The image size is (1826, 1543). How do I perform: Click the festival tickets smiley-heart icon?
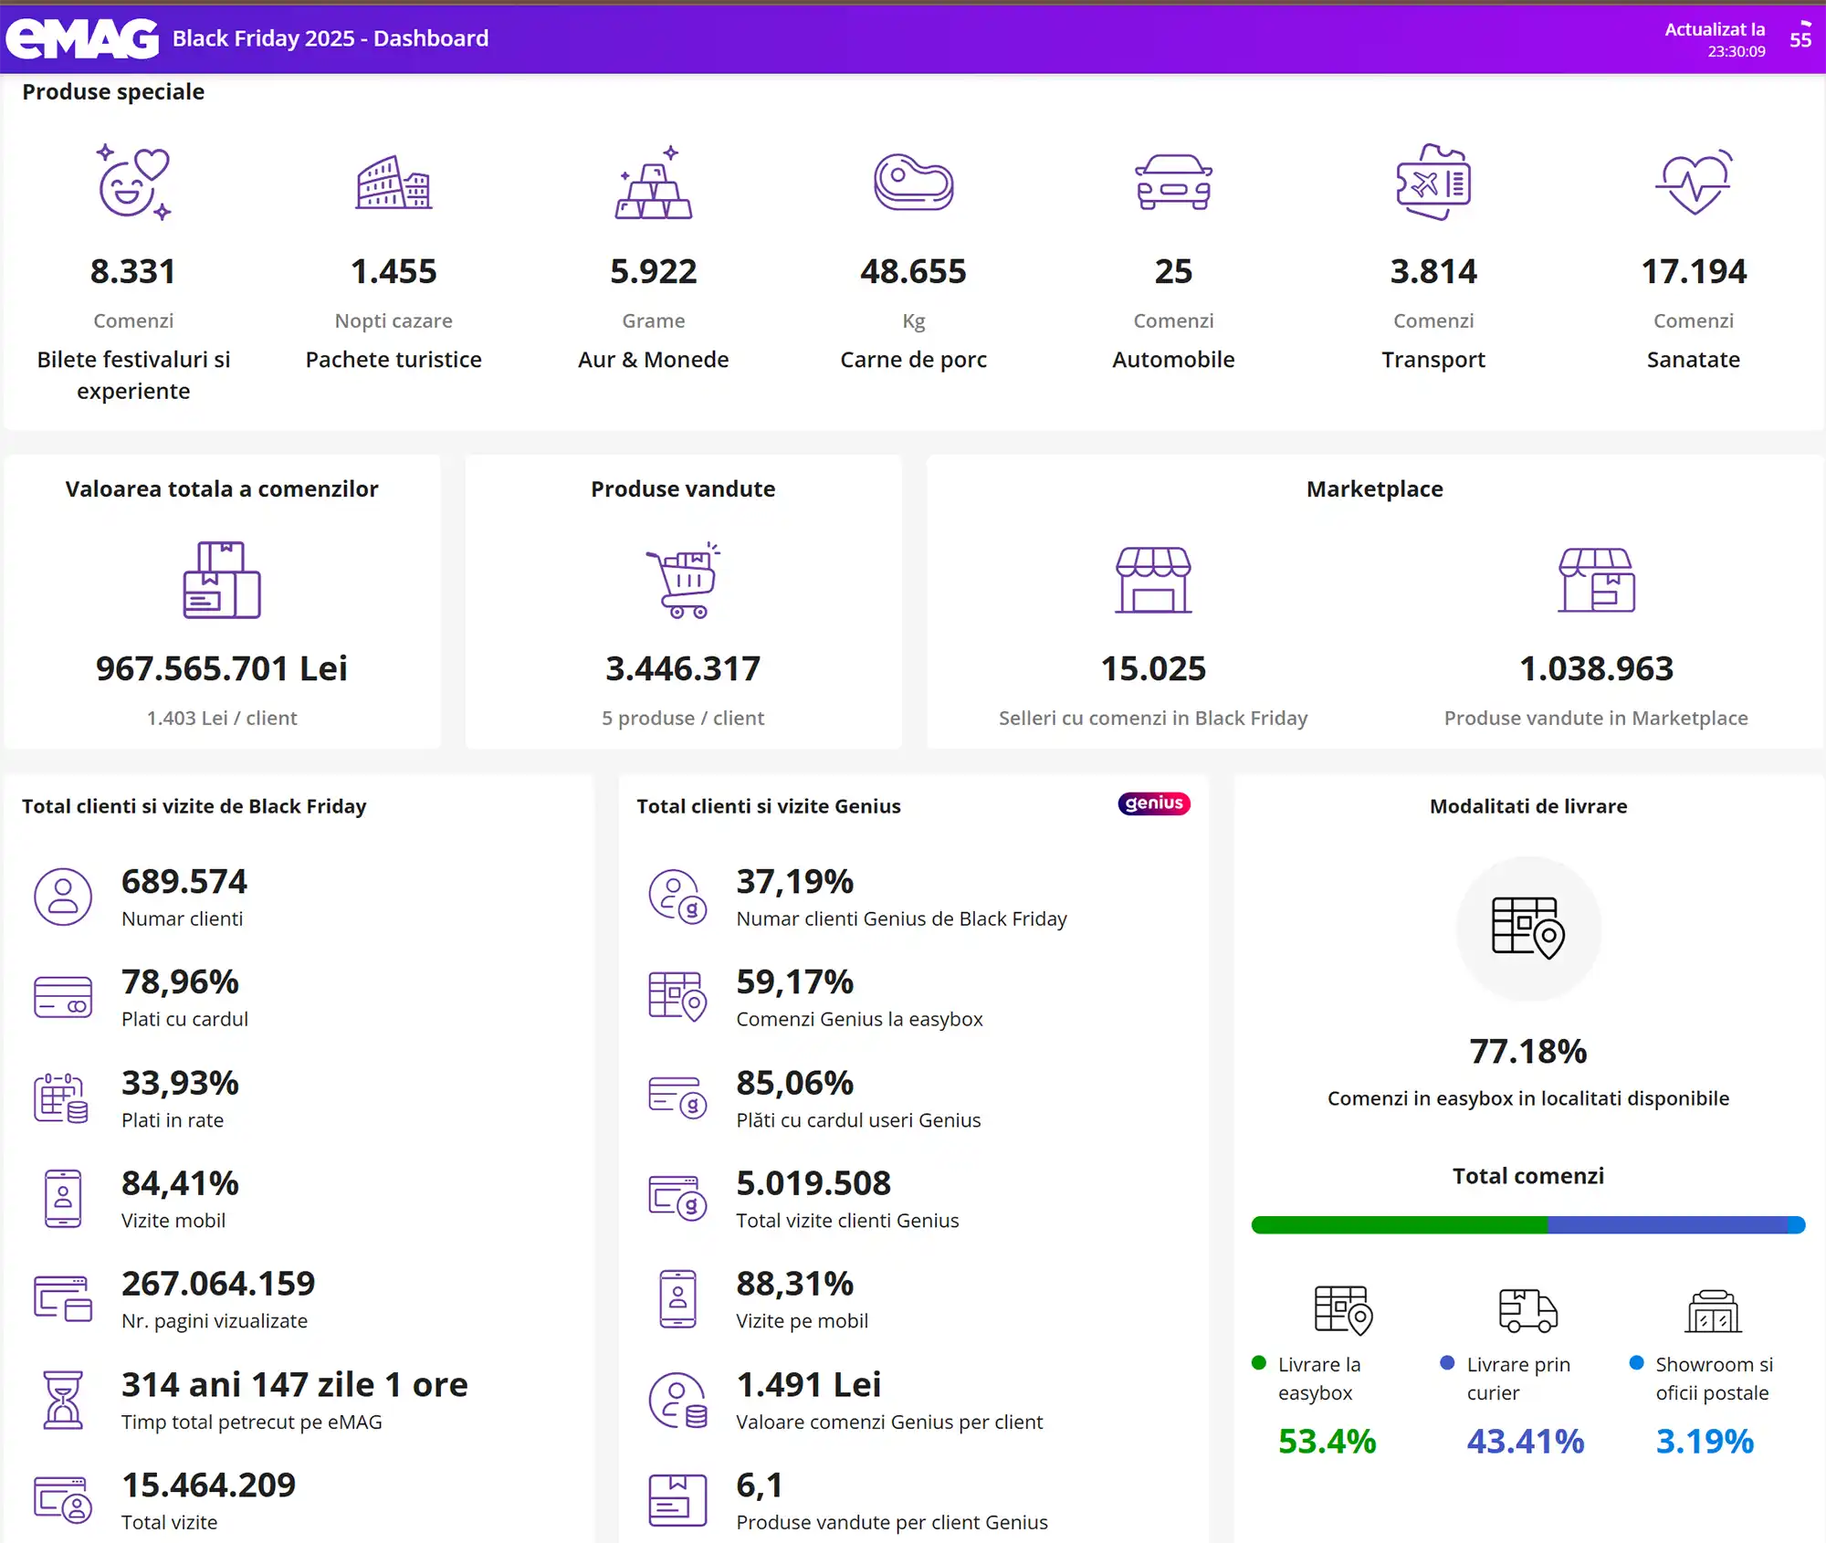pyautogui.click(x=133, y=181)
